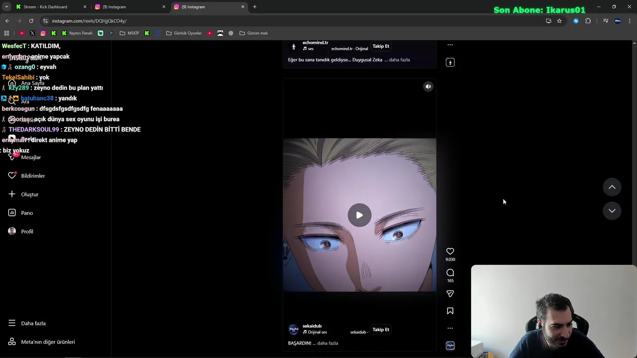Open the audio thumbnail below sekaidub reel options

(x=450, y=346)
